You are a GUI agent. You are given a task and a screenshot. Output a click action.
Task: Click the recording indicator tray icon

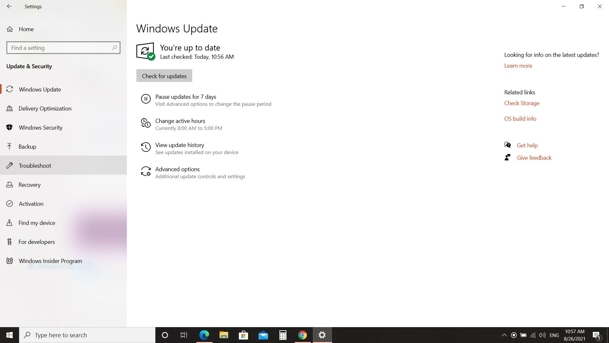pos(514,335)
